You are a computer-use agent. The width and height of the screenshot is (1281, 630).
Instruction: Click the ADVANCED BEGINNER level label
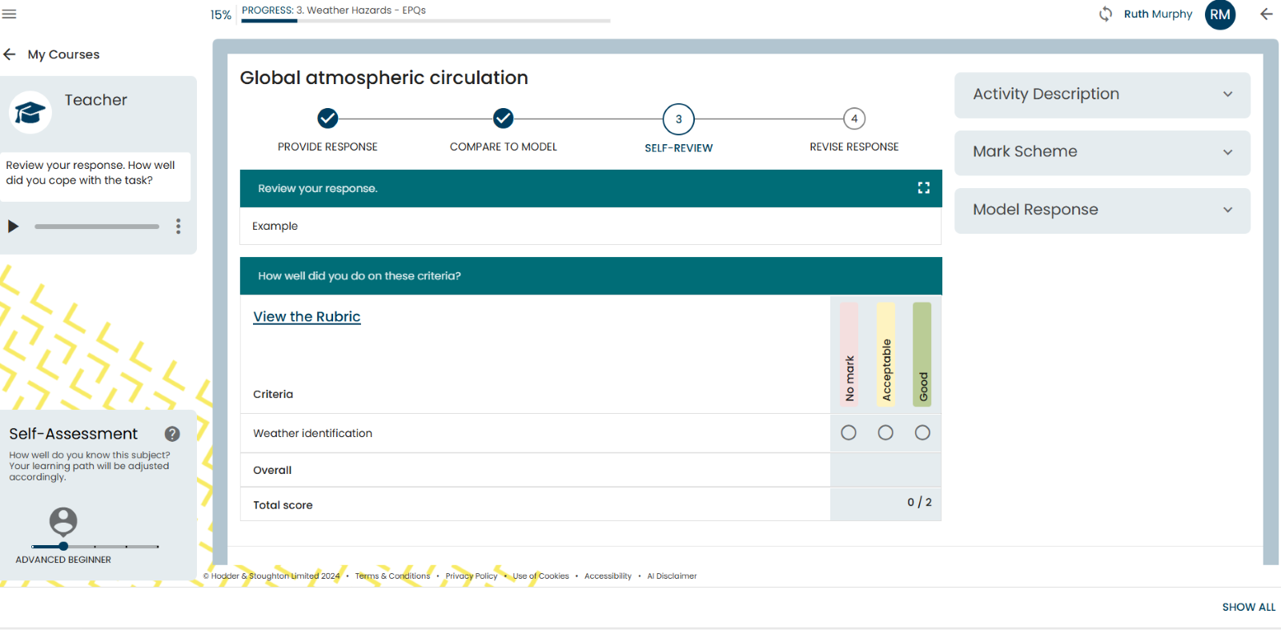[63, 560]
